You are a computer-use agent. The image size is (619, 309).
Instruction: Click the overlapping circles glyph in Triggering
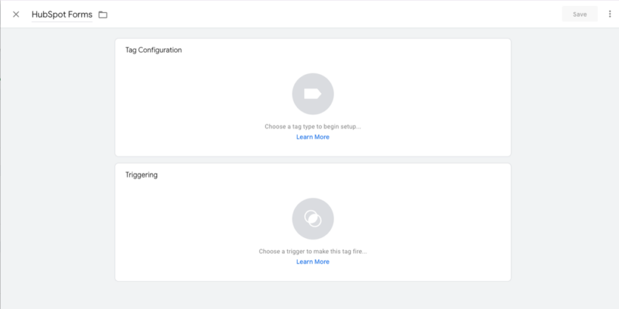pyautogui.click(x=313, y=218)
